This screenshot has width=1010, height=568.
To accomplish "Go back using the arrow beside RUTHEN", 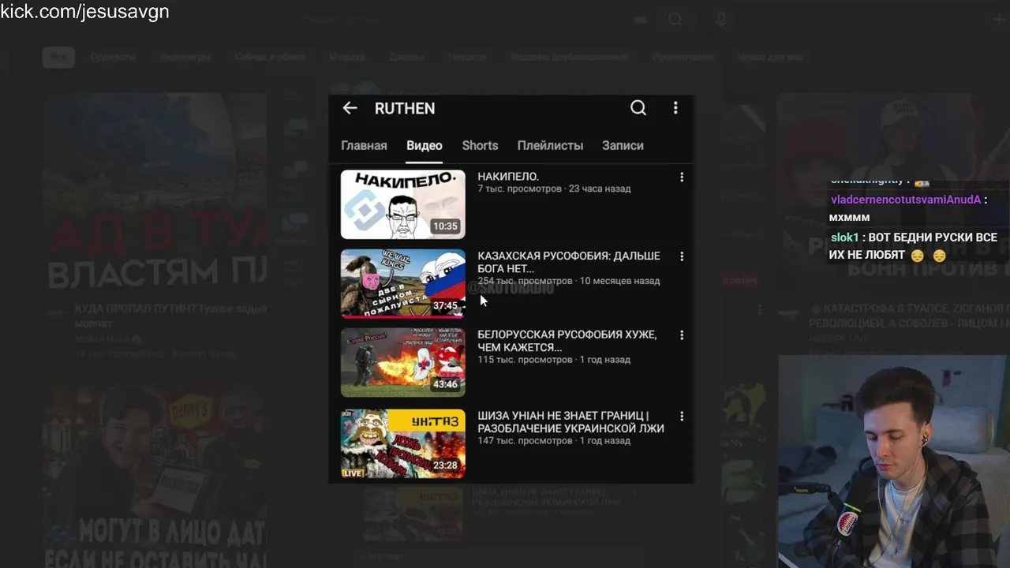I will tap(350, 108).
